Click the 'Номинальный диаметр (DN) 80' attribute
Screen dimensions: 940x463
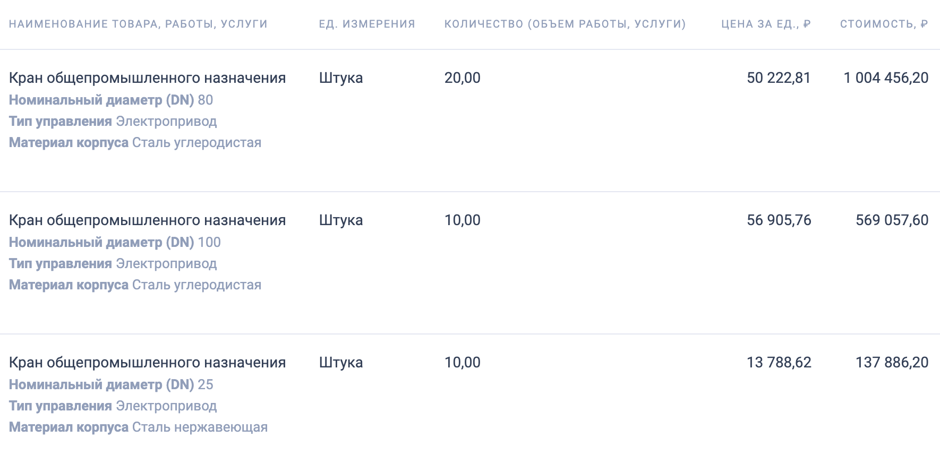pyautogui.click(x=111, y=100)
